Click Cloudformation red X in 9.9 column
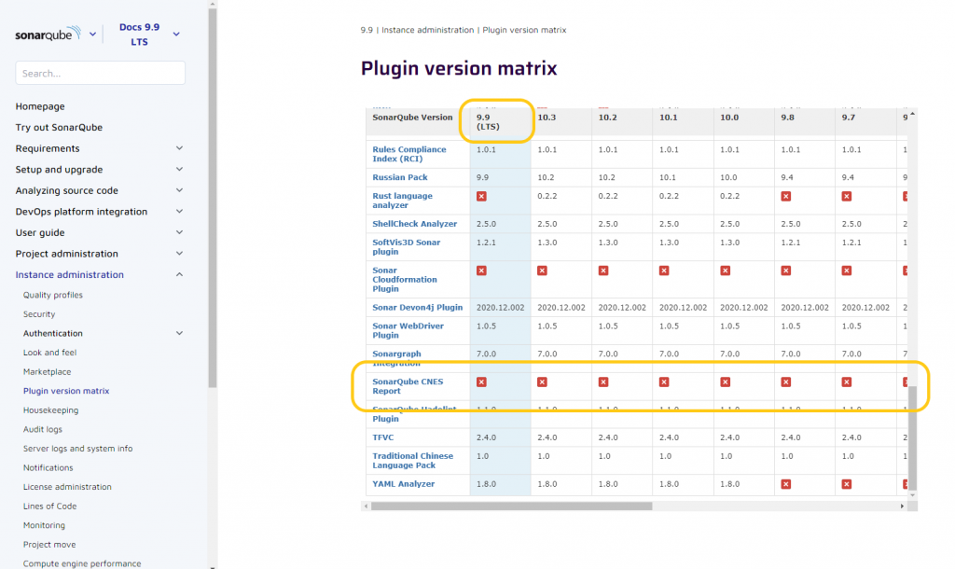Image resolution: width=955 pixels, height=569 pixels. coord(481,271)
